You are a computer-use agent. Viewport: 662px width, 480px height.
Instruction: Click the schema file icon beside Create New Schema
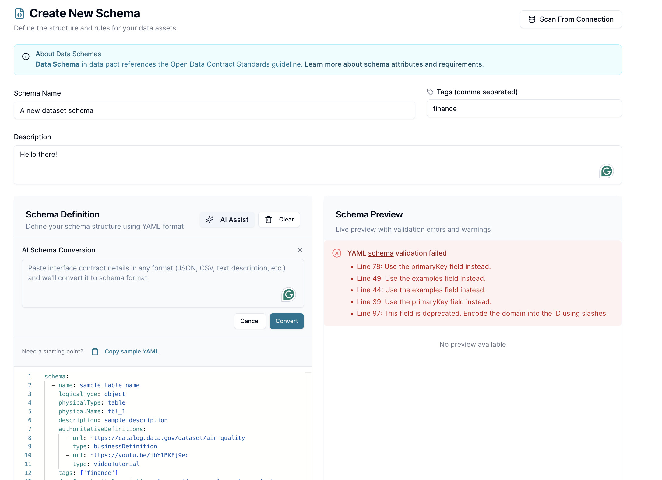19,13
